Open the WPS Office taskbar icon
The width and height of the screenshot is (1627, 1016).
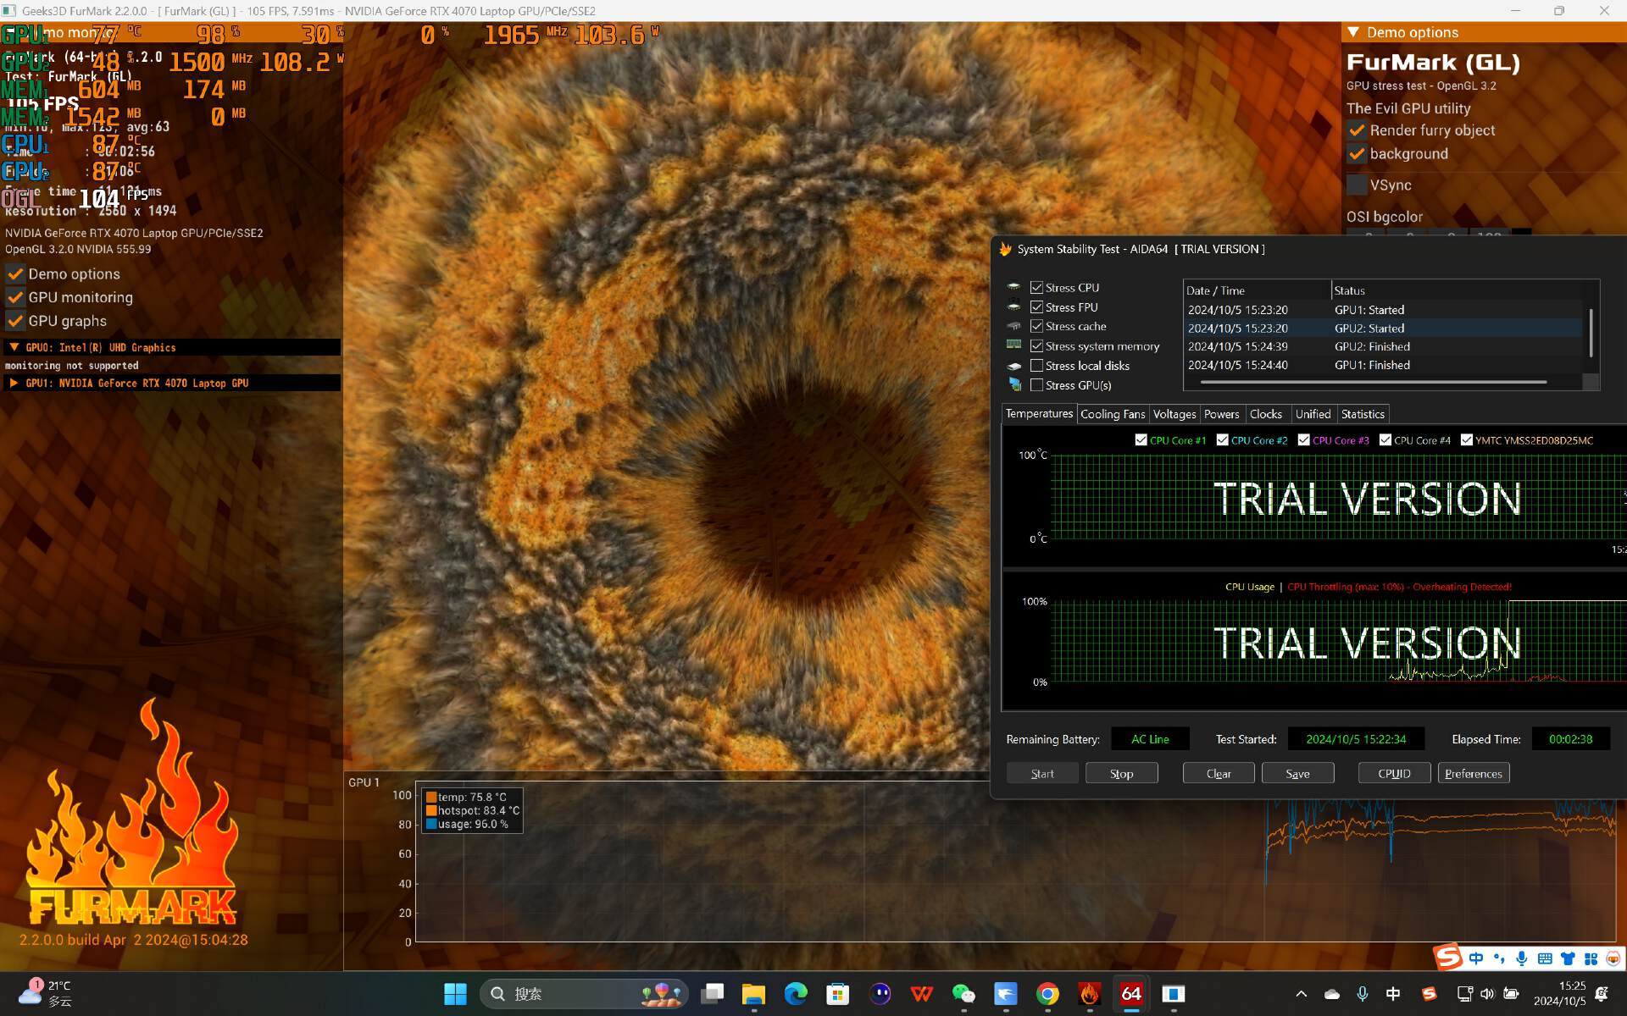922,993
